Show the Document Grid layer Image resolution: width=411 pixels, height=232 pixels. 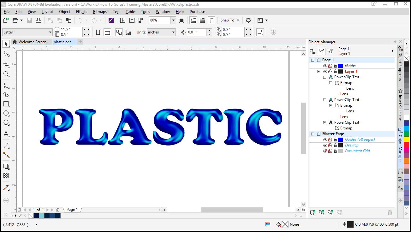325,151
